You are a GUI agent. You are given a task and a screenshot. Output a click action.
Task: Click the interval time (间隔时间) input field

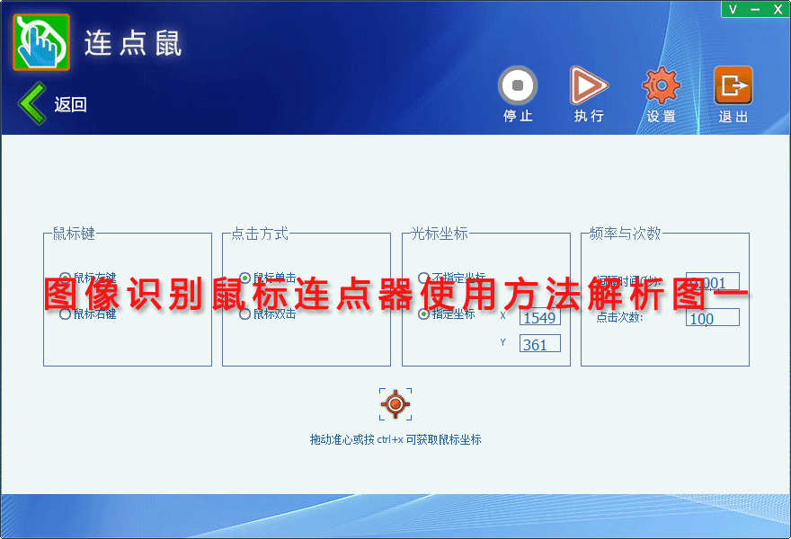point(712,282)
